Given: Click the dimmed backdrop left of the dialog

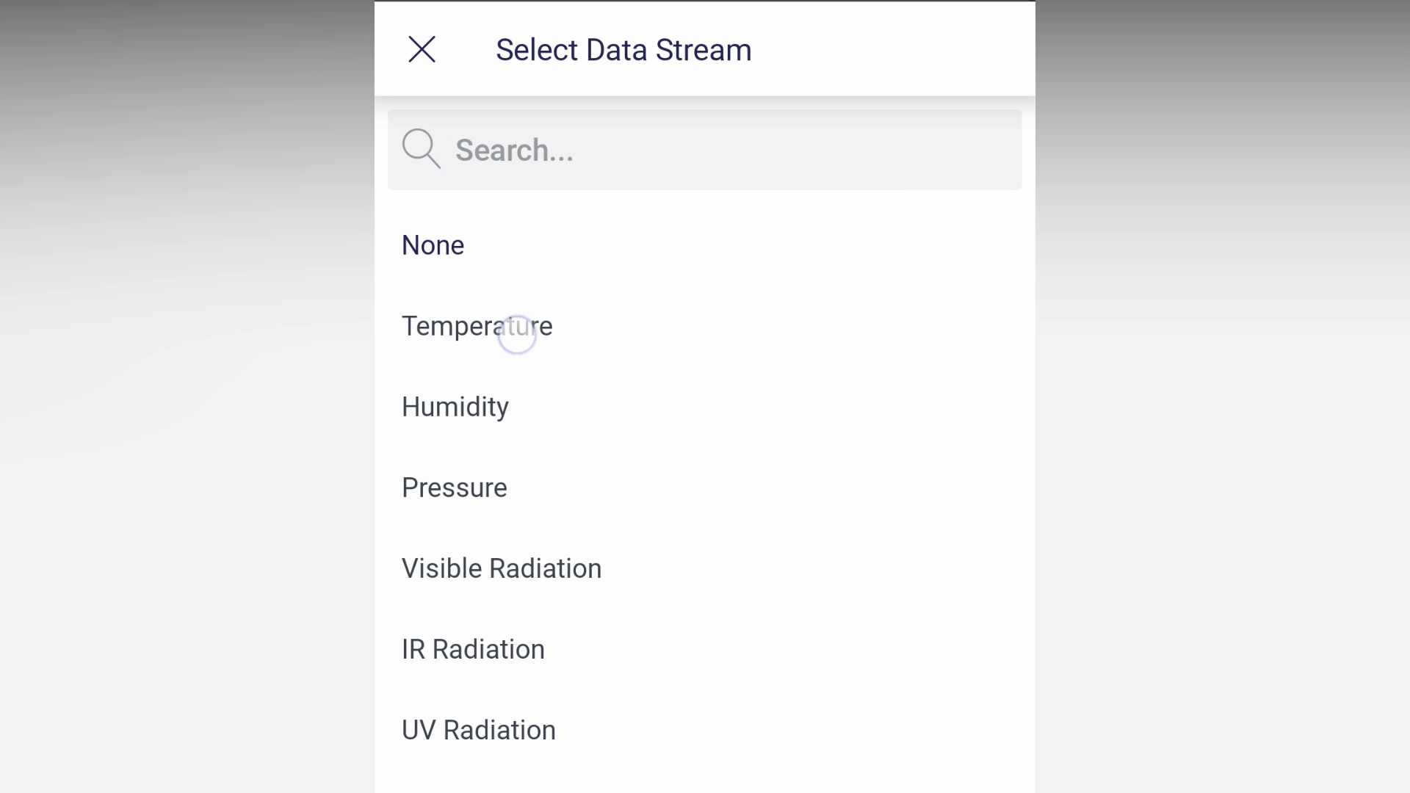Looking at the screenshot, I should click(x=184, y=396).
